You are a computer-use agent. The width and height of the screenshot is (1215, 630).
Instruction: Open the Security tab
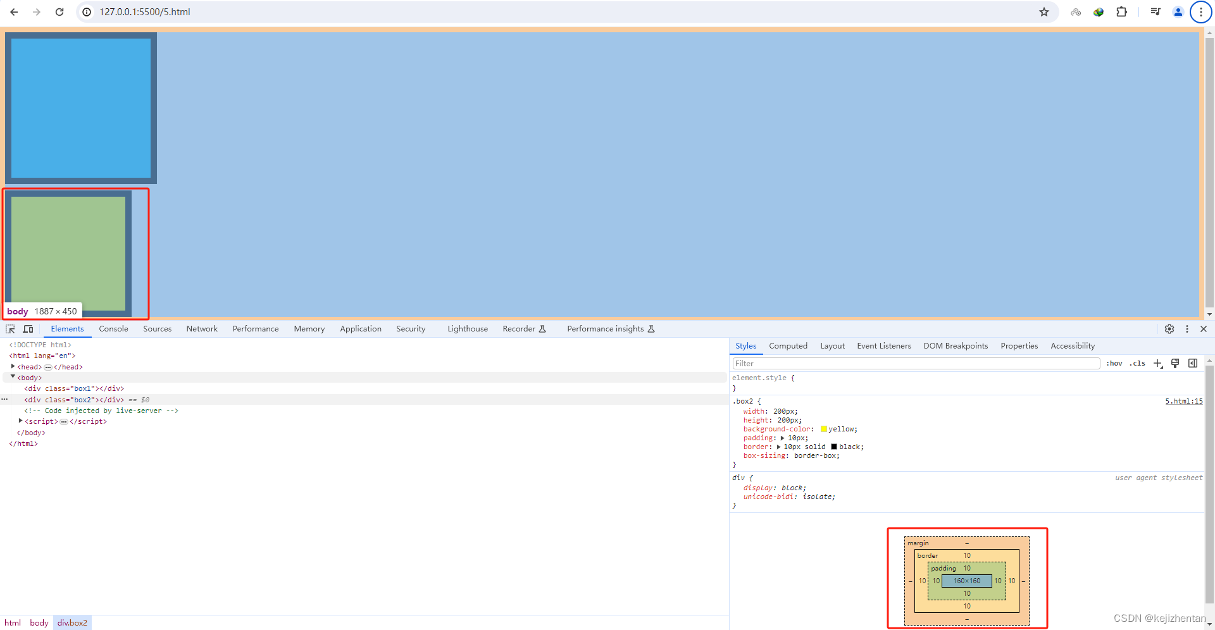[411, 329]
